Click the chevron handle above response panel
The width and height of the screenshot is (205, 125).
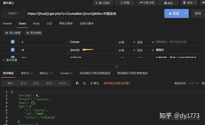[116, 67]
